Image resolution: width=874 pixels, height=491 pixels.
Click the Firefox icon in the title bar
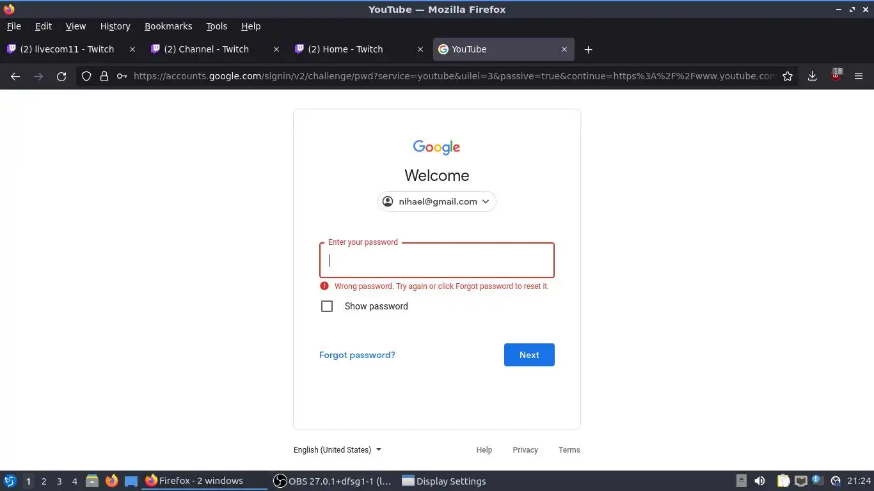click(x=9, y=9)
